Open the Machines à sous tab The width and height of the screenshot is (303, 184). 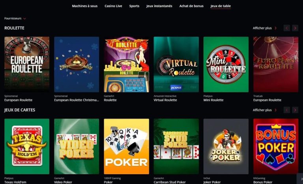(85, 6)
